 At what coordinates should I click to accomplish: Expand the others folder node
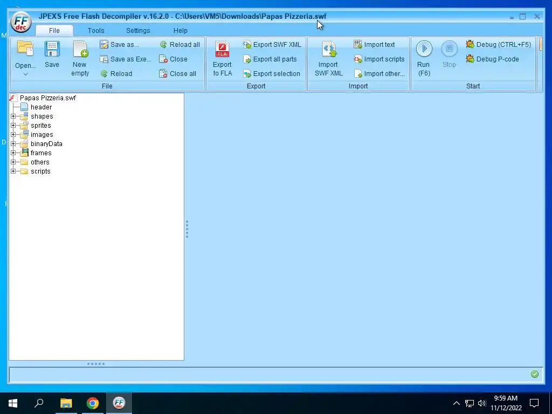point(13,162)
